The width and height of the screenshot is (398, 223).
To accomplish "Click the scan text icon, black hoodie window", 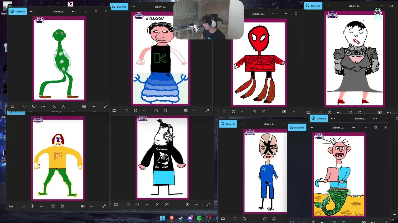I will pyautogui.click(x=167, y=204).
